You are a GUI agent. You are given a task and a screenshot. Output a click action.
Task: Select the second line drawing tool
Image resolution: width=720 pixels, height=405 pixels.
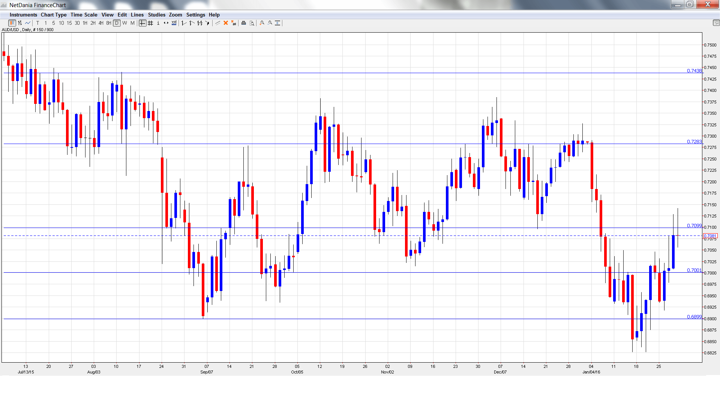[192, 23]
